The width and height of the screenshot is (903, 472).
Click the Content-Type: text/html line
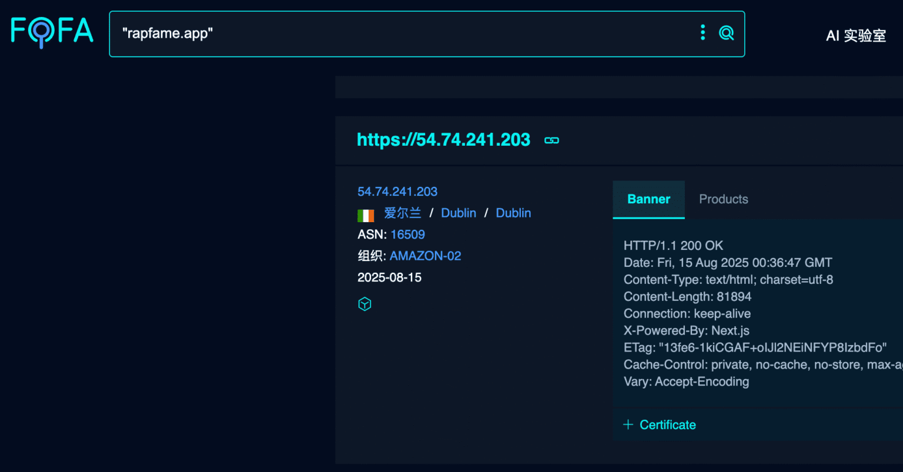[x=728, y=280]
